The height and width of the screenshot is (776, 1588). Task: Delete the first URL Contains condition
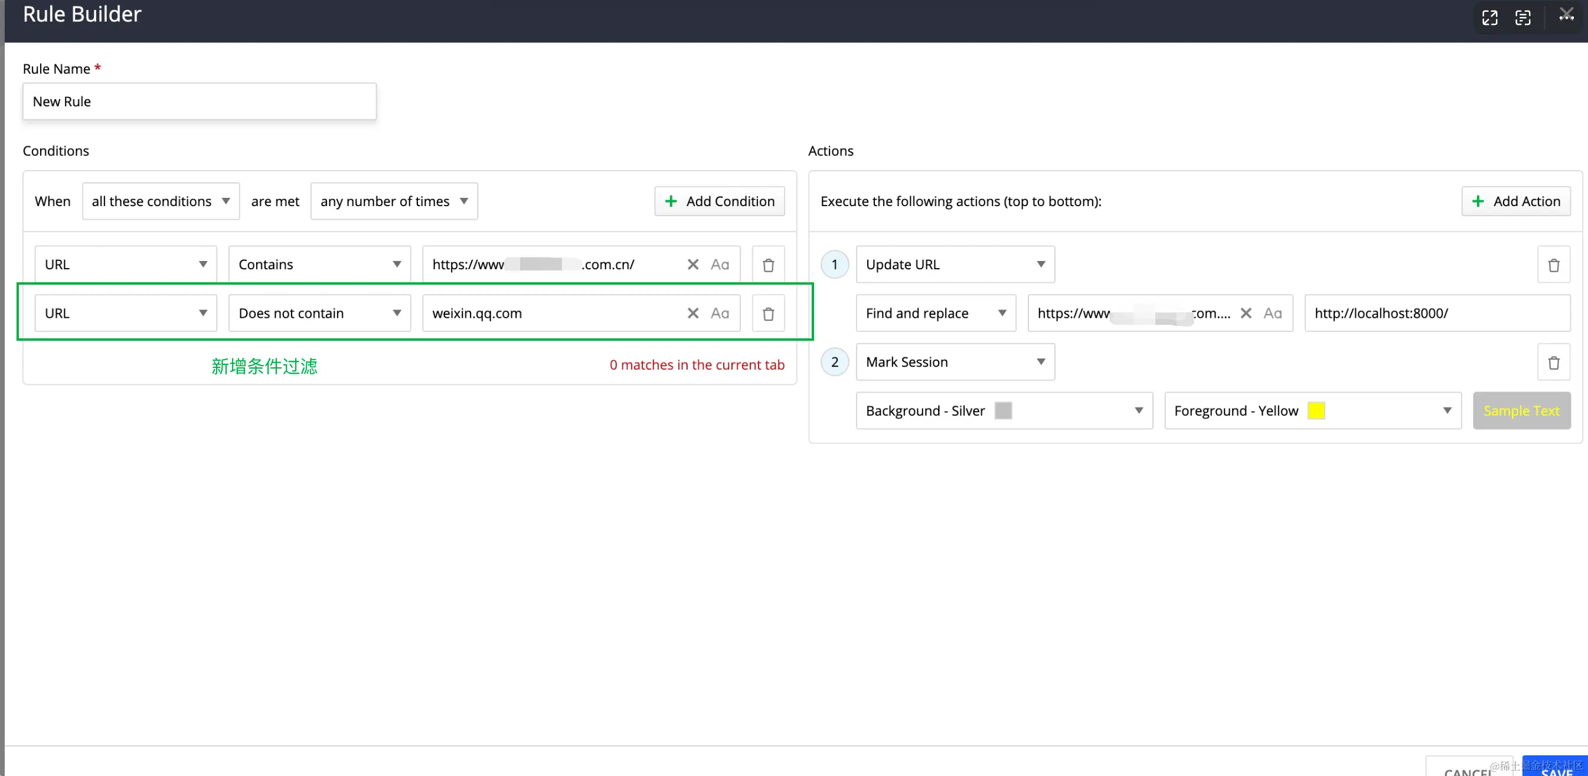[x=768, y=265]
